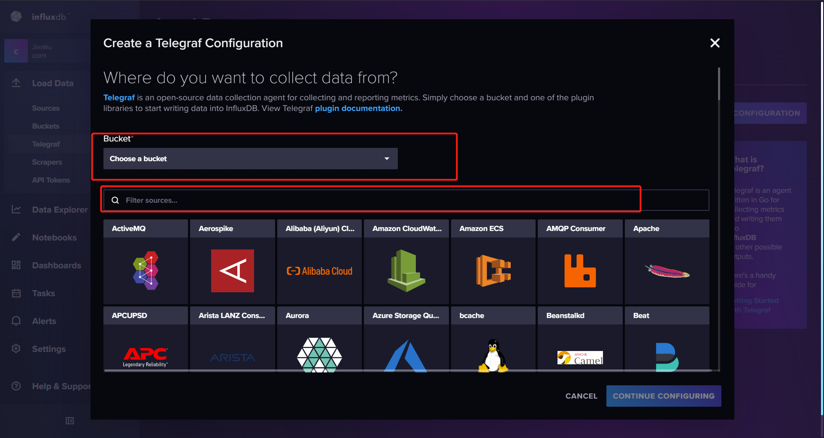Image resolution: width=824 pixels, height=438 pixels.
Task: Select the Arista LANZ Consumer logo
Action: point(233,357)
